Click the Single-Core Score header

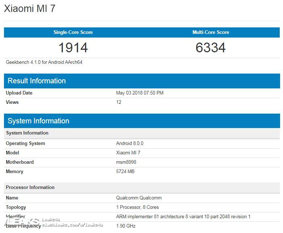coord(73,32)
